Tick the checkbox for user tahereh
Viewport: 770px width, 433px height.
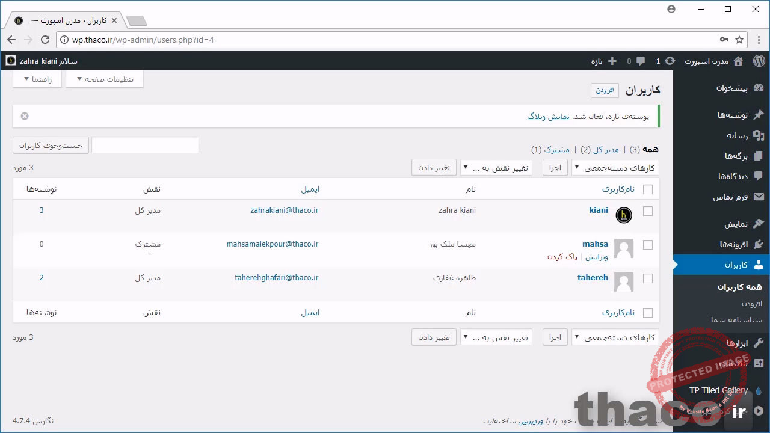point(648,278)
